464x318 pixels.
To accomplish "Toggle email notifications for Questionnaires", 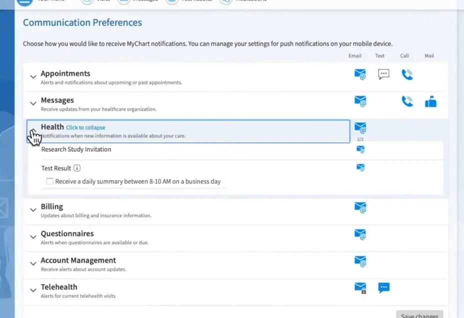I will [360, 234].
